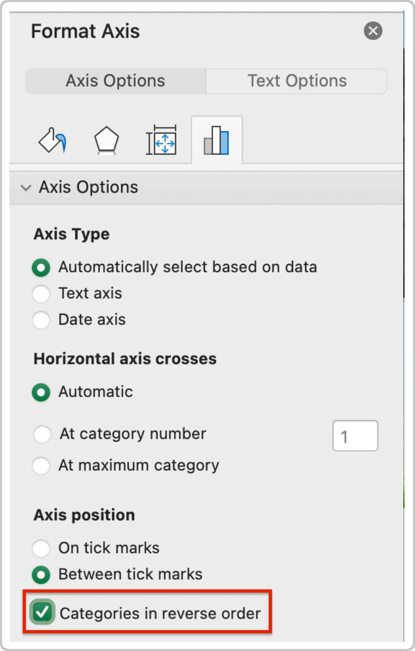Select the Text axis option
This screenshot has width=415, height=651.
click(x=41, y=293)
